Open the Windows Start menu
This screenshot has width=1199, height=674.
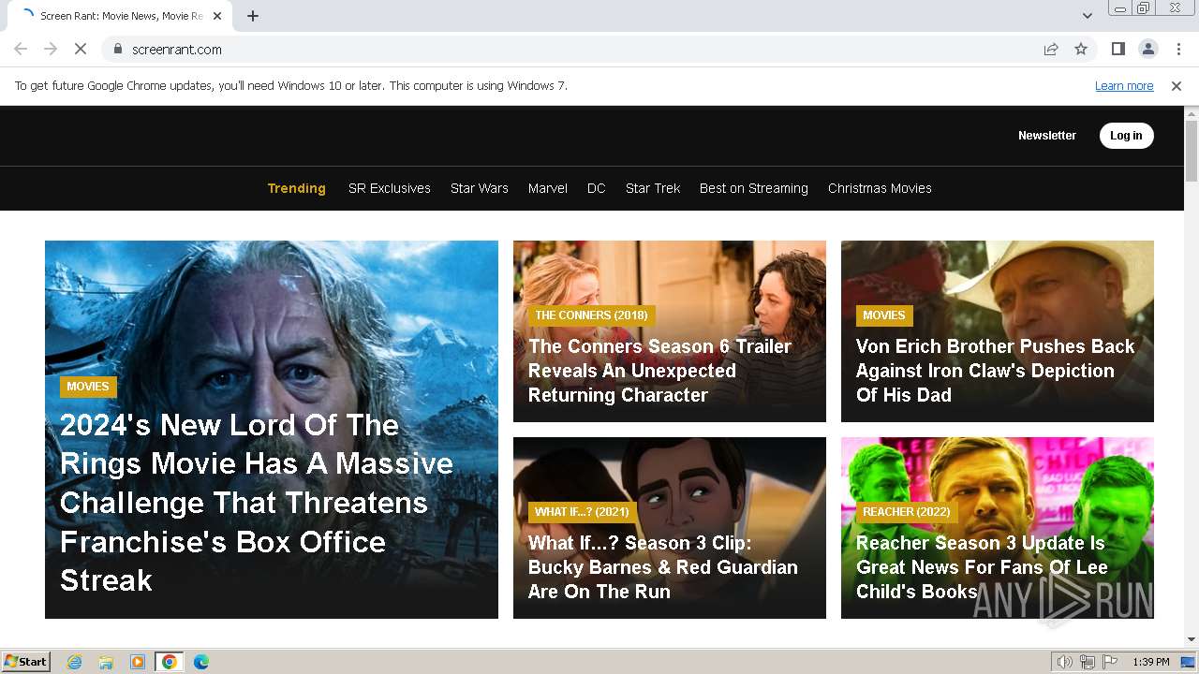tap(26, 662)
